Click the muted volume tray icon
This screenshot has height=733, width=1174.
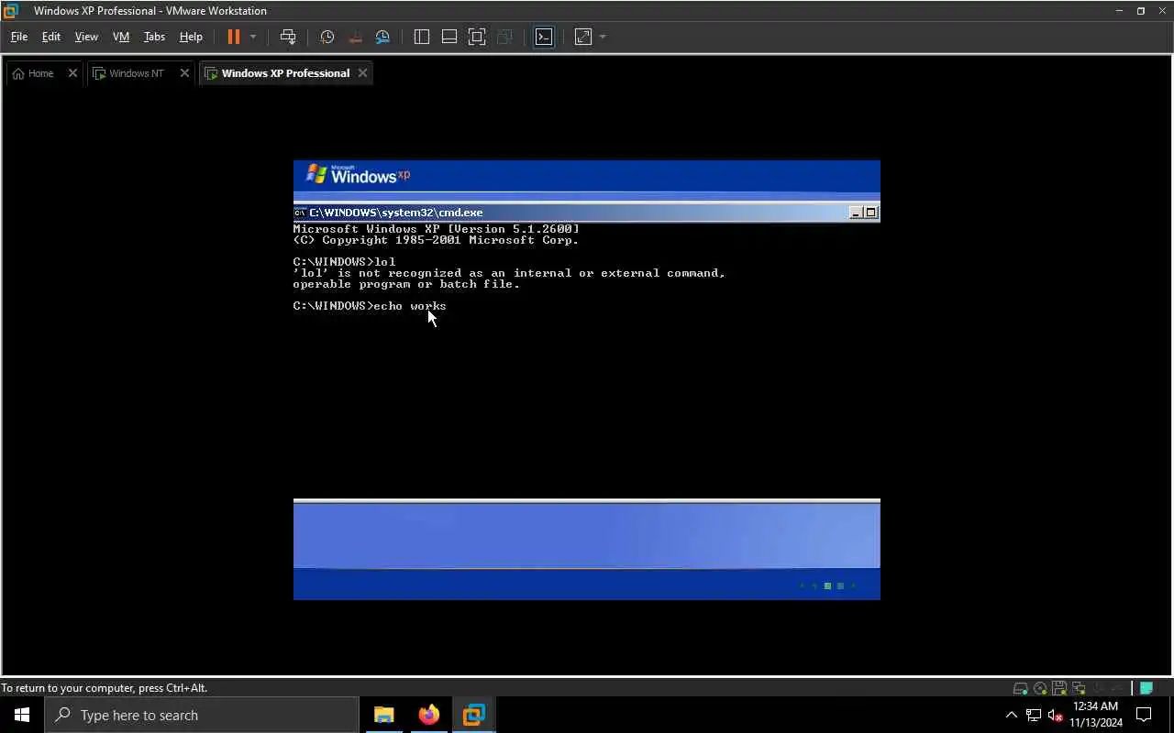click(1056, 715)
